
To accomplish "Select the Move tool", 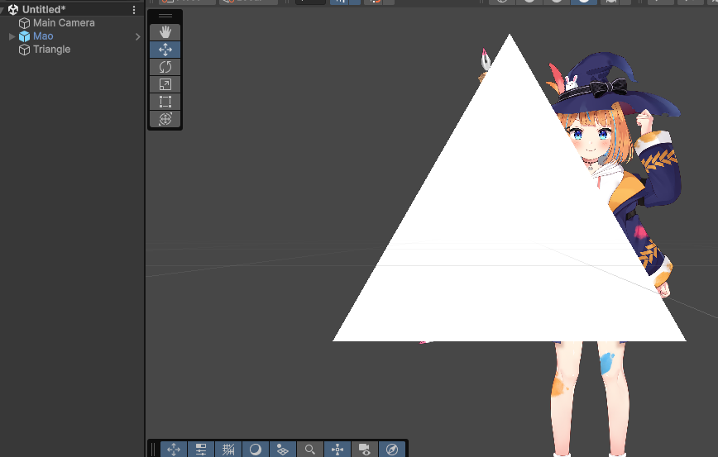I will click(165, 50).
